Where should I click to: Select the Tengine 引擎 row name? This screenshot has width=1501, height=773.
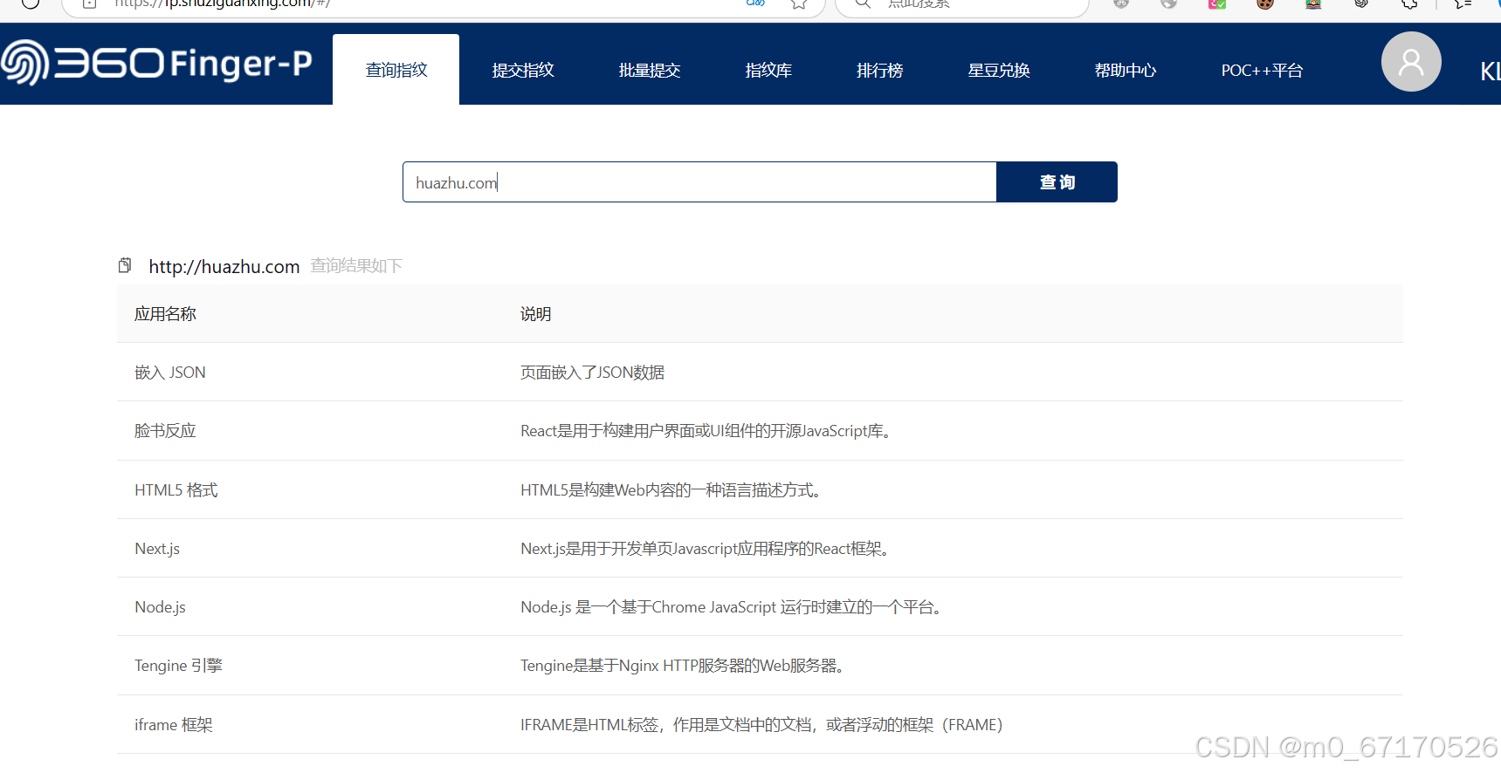click(178, 666)
